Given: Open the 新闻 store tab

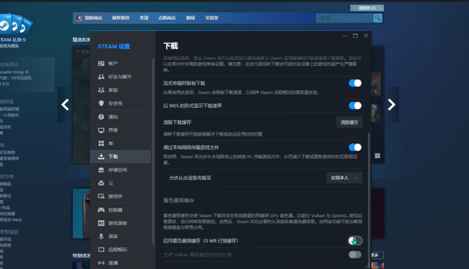Looking at the screenshot, I should [191, 18].
